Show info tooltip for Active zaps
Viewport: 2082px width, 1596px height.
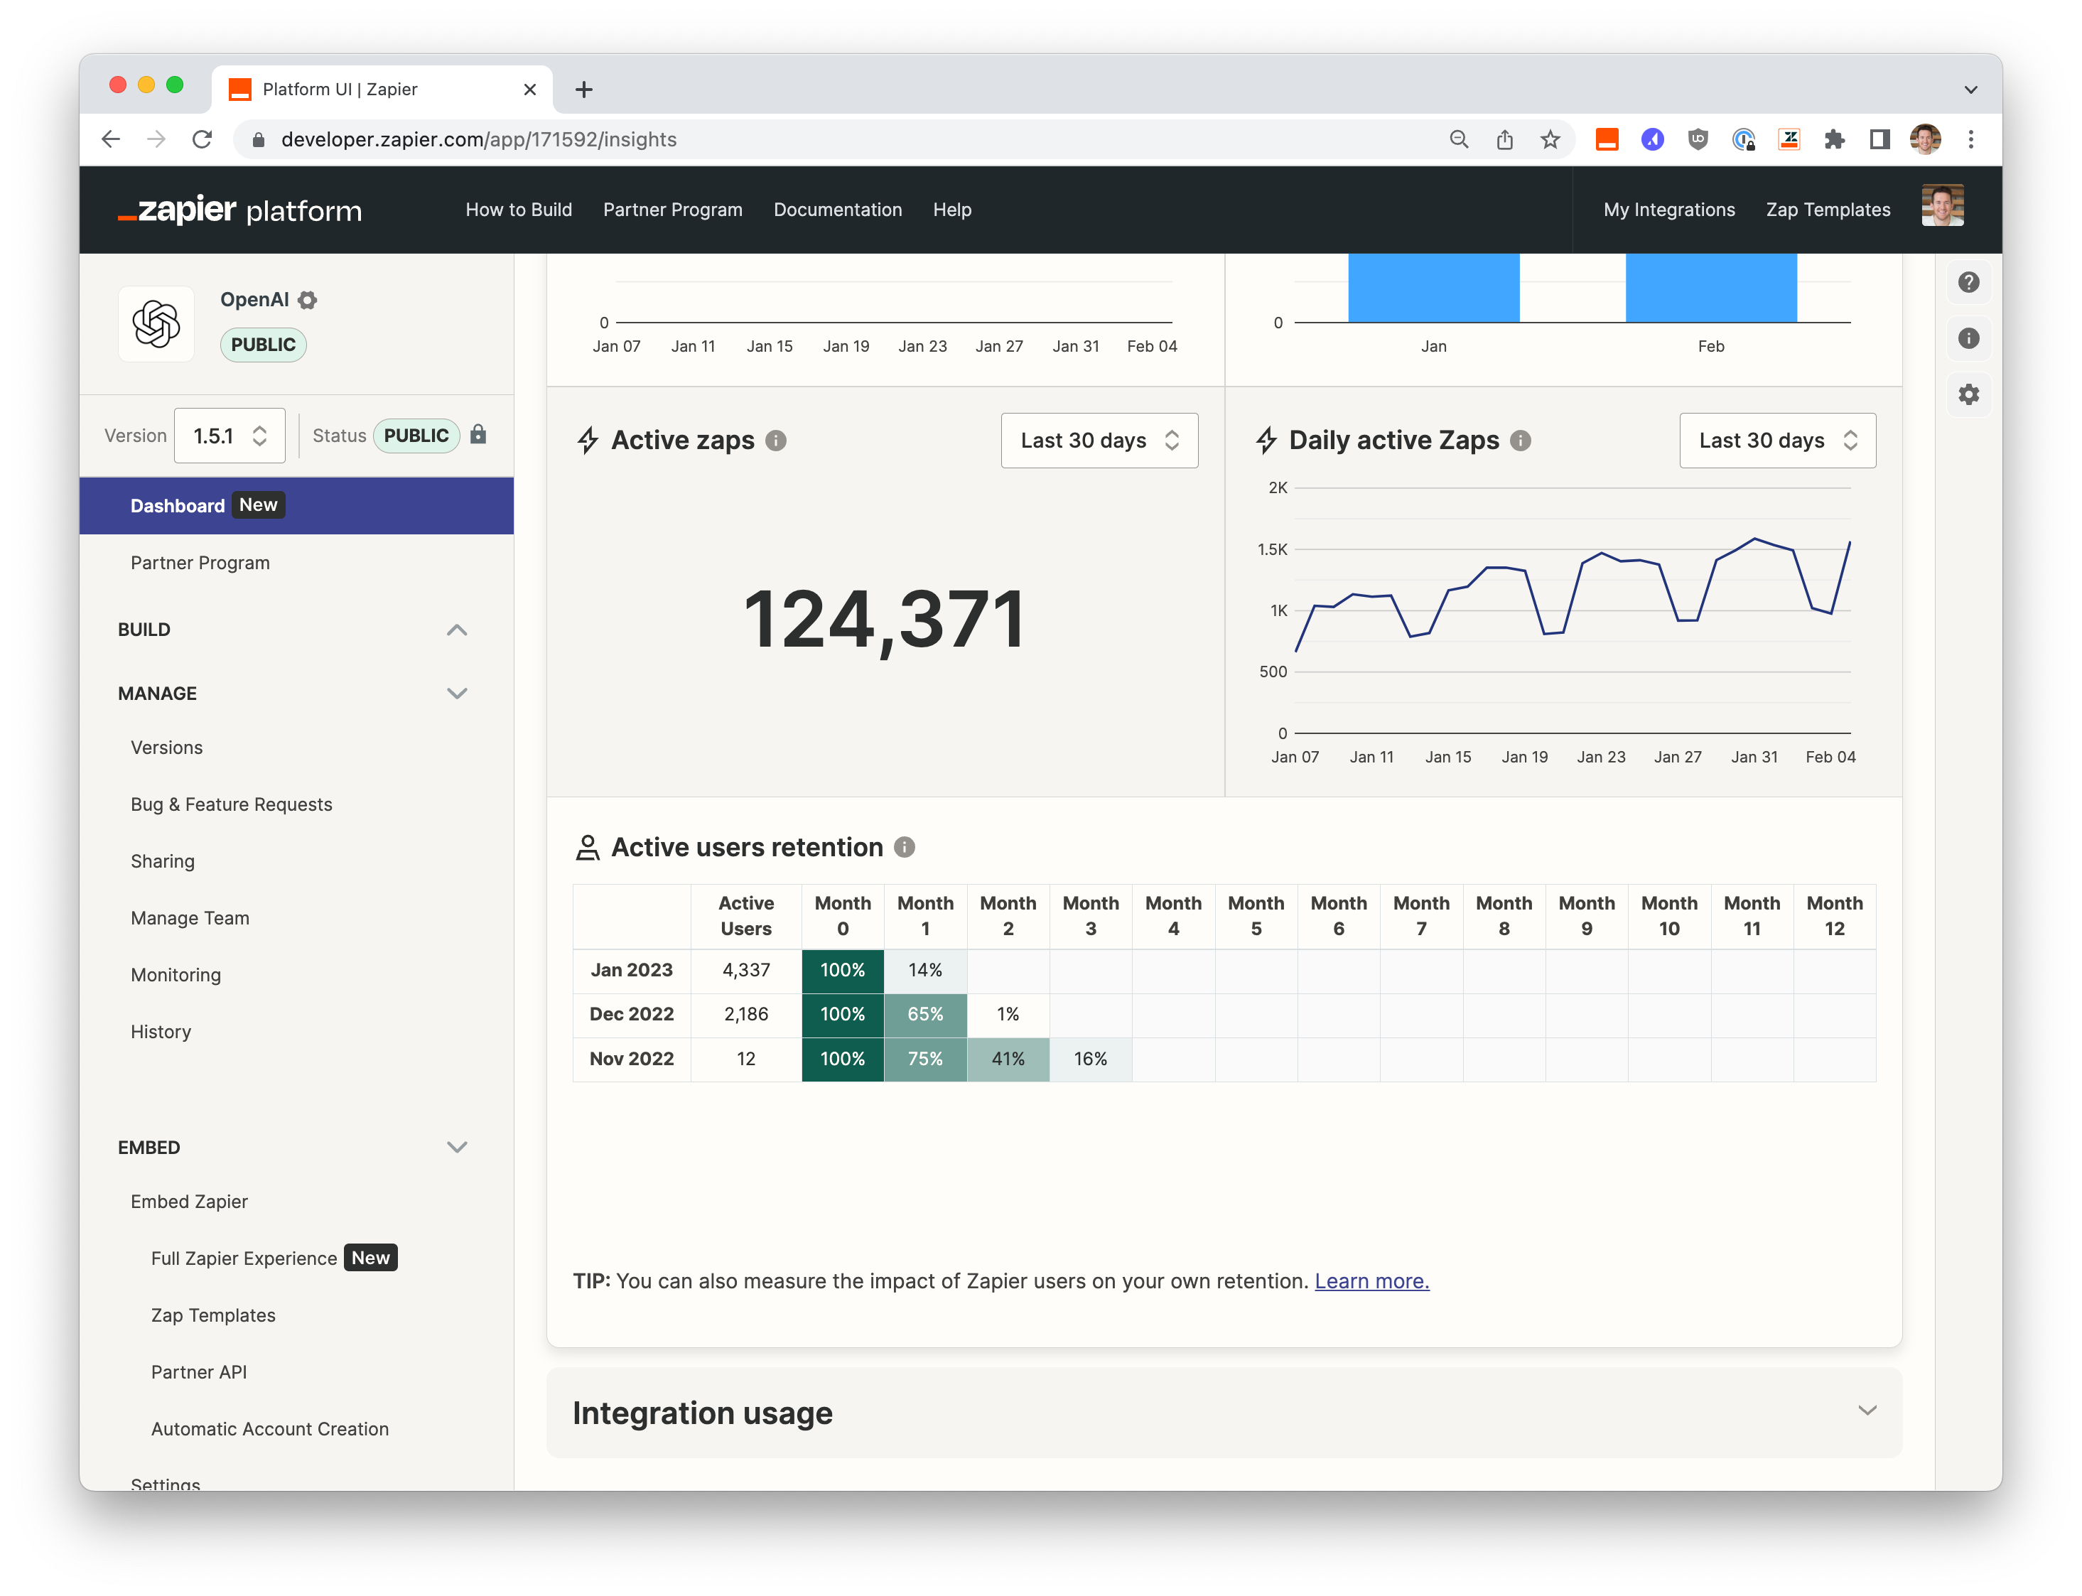pyautogui.click(x=776, y=441)
